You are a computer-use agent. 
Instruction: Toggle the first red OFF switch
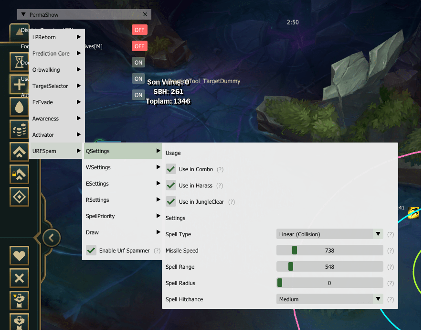(139, 30)
